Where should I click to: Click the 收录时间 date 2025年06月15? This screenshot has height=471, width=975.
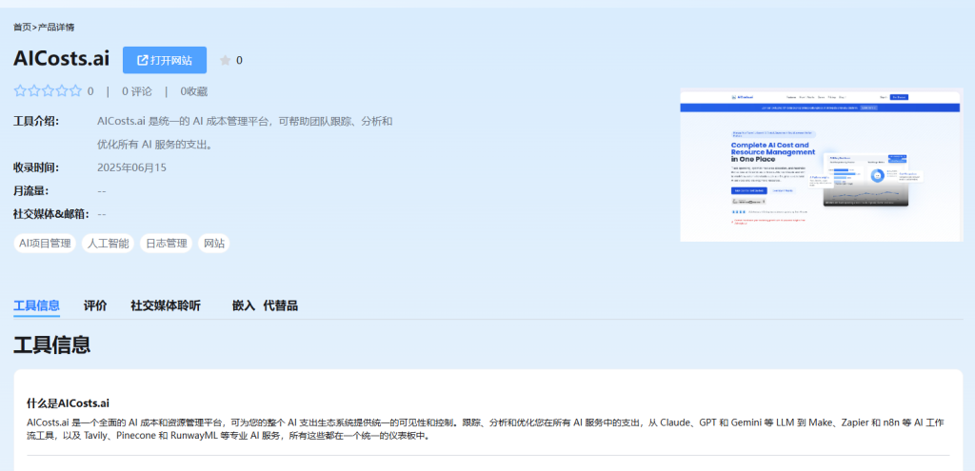[131, 167]
